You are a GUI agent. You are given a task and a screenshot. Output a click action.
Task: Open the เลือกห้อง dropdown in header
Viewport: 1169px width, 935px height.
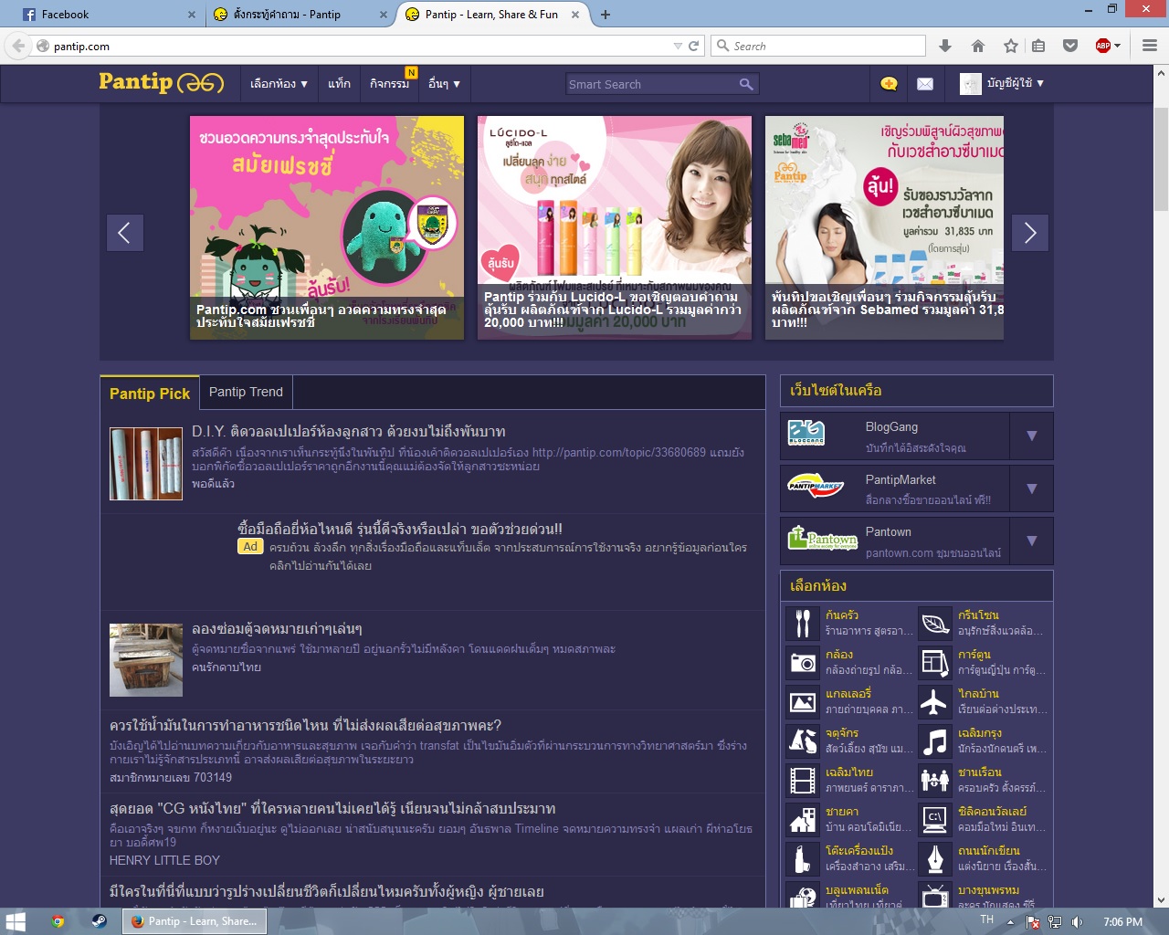click(x=279, y=84)
